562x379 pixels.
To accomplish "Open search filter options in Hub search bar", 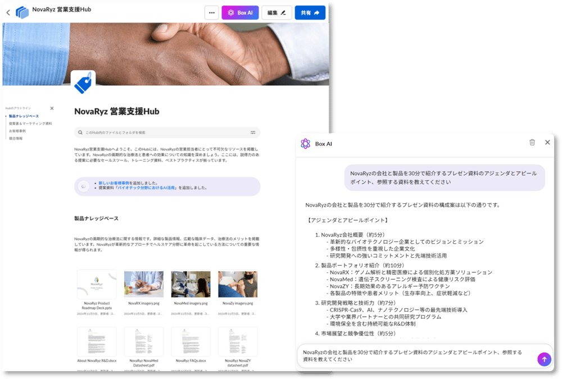I will pyautogui.click(x=253, y=133).
